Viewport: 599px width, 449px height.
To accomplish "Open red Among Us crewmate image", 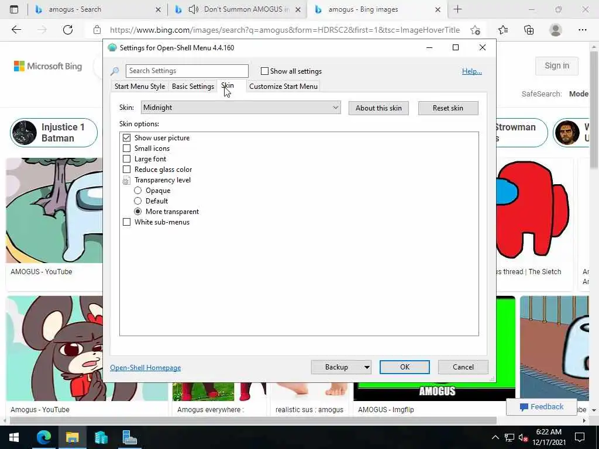I will (x=533, y=210).
